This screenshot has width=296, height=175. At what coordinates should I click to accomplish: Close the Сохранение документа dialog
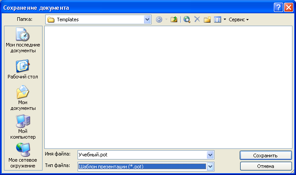click(x=288, y=8)
